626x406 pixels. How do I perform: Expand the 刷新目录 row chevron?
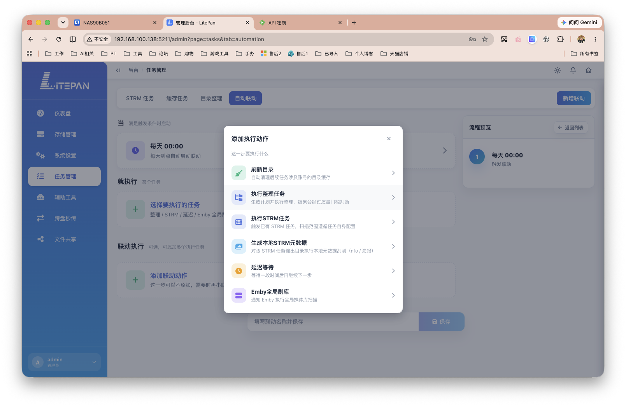393,173
